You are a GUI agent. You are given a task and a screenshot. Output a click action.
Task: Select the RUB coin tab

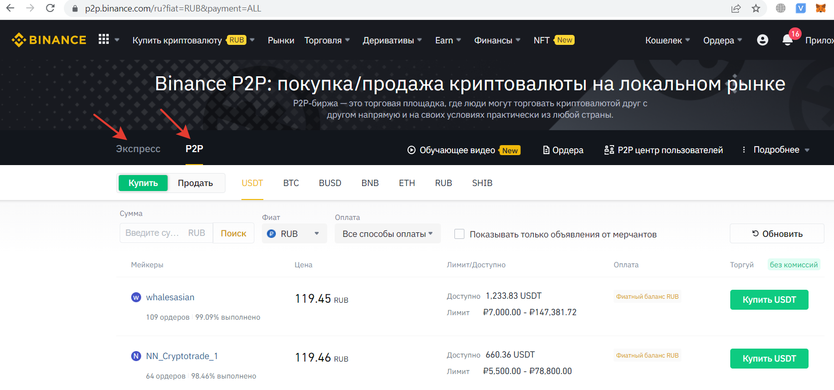(443, 183)
